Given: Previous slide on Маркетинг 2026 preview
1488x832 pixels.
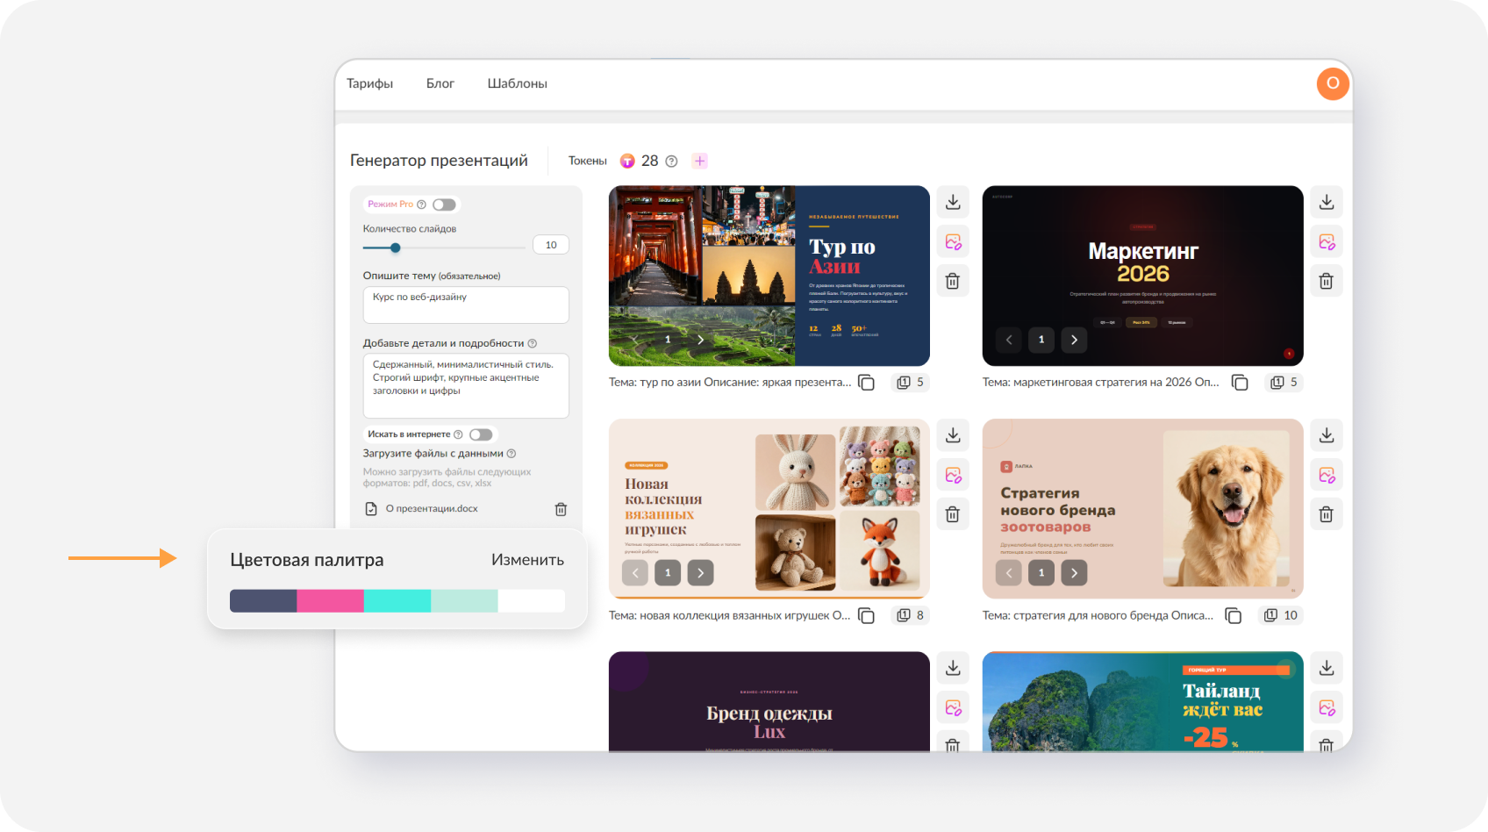Looking at the screenshot, I should pos(1009,340).
